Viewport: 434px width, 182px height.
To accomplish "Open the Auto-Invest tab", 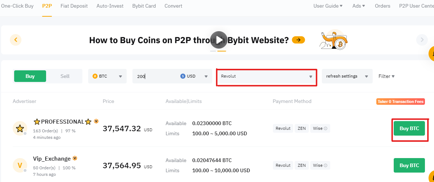I will (110, 6).
